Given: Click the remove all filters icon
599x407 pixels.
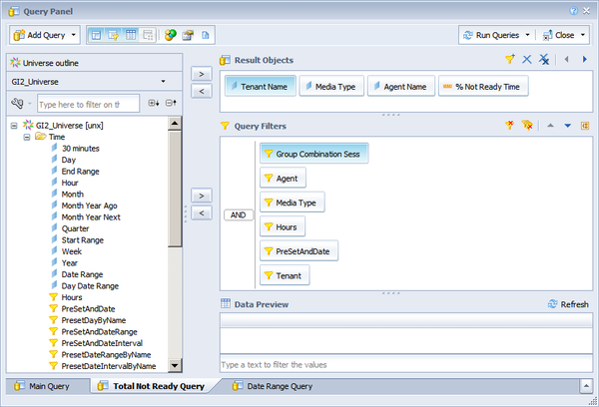Looking at the screenshot, I should (527, 126).
